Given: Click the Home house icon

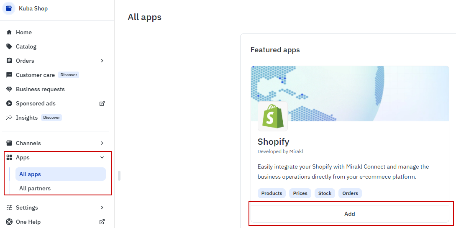Looking at the screenshot, I should 9,32.
